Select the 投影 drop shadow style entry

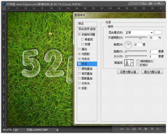[x=85, y=88]
